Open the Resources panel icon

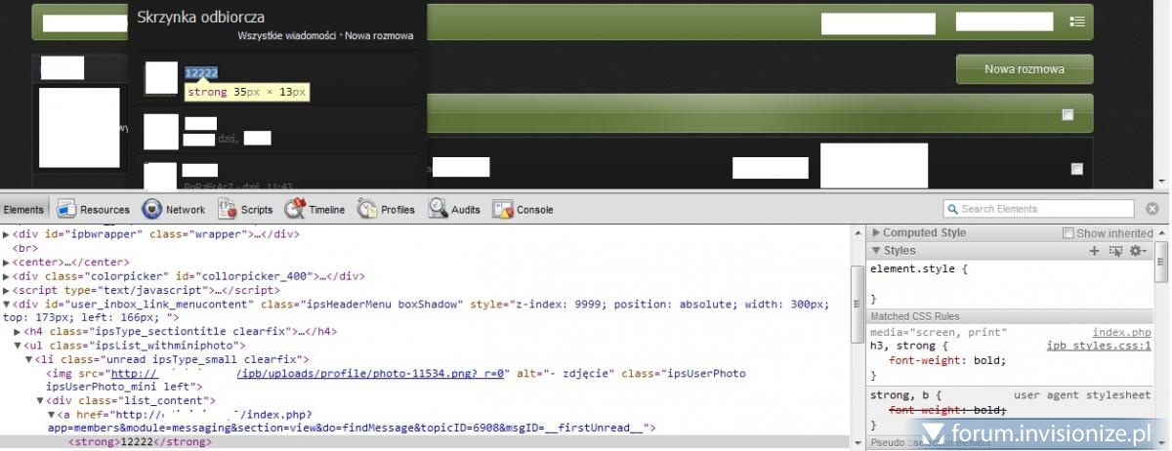pos(66,209)
